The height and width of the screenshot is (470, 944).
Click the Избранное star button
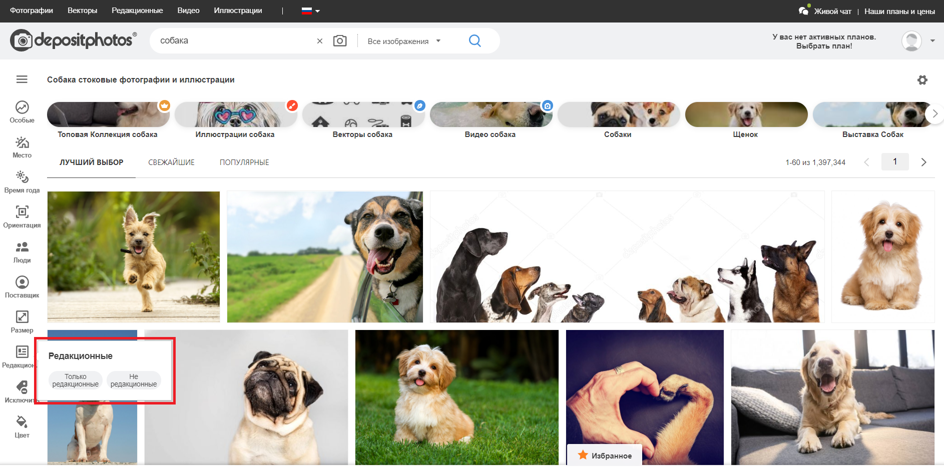click(605, 455)
